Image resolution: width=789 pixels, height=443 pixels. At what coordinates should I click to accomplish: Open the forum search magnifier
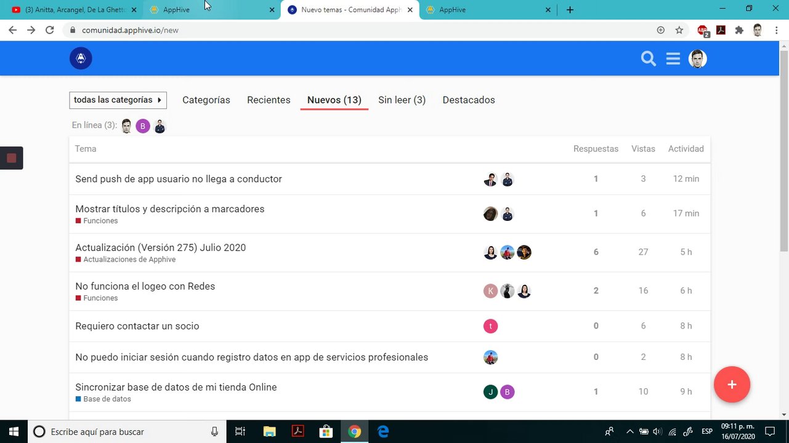click(x=648, y=58)
